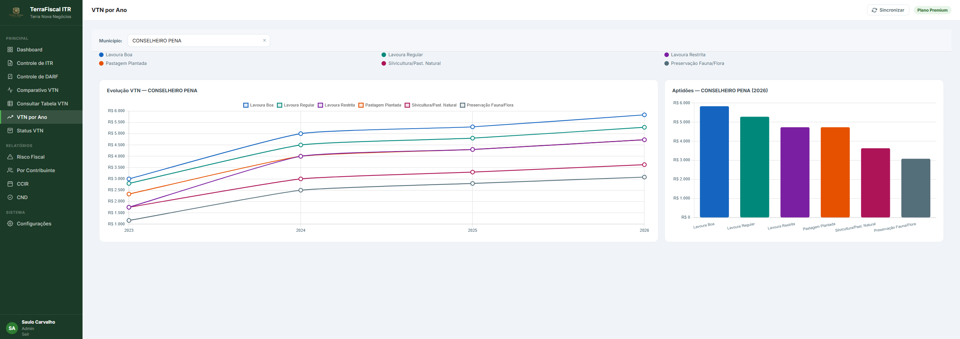Screen dimensions: 960x339
Task: Clear the CONSELHEIRO PENA municipality selection
Action: pyautogui.click(x=264, y=40)
